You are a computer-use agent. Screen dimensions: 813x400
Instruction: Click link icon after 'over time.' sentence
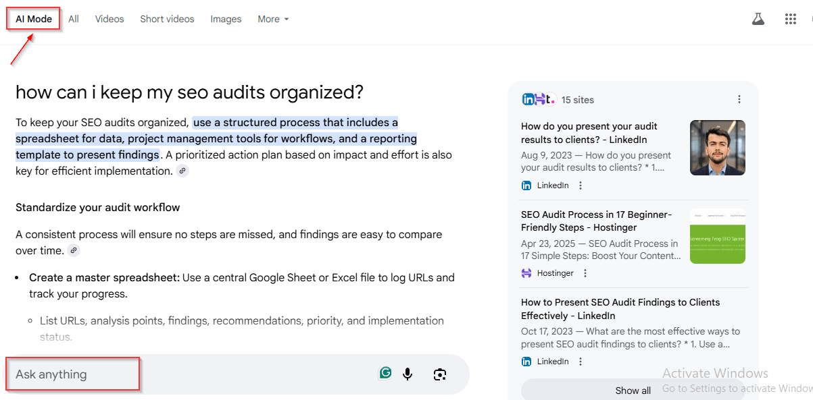(x=74, y=251)
